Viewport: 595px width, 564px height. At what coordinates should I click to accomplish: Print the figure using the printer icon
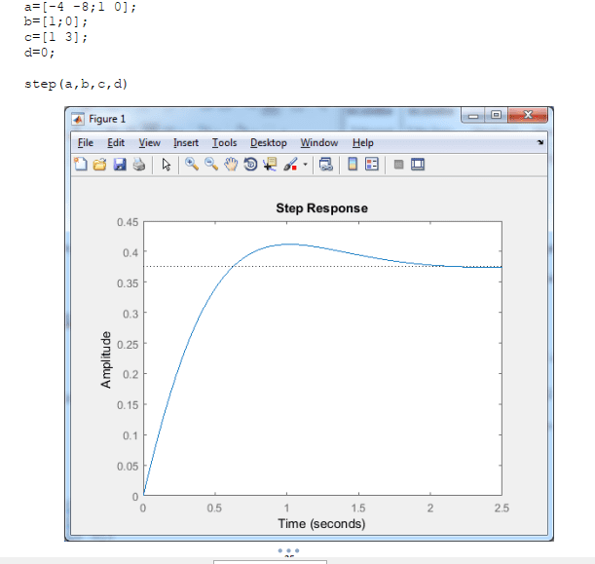pyautogui.click(x=139, y=165)
